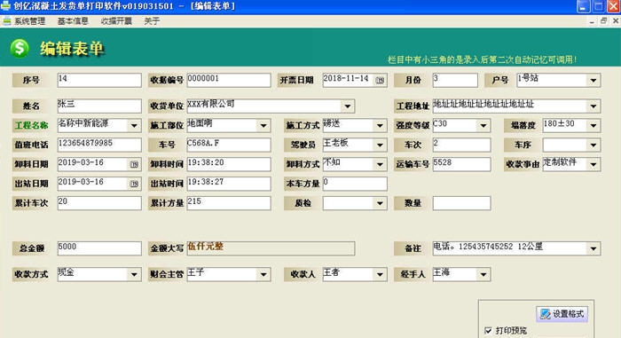Expand the 收款事由 dropdown
Screen dimensions: 621x338
click(x=593, y=164)
